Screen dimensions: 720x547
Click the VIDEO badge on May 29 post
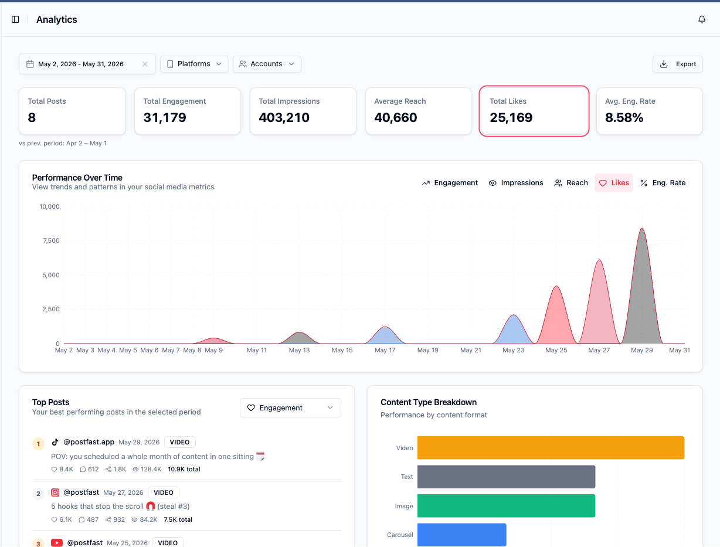180,442
